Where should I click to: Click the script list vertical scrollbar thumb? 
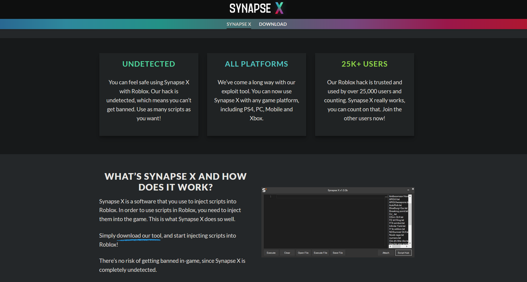(x=410, y=214)
